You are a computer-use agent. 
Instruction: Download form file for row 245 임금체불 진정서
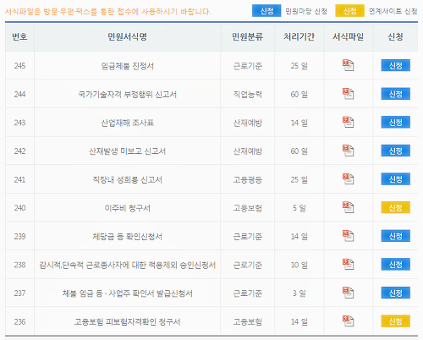348,65
